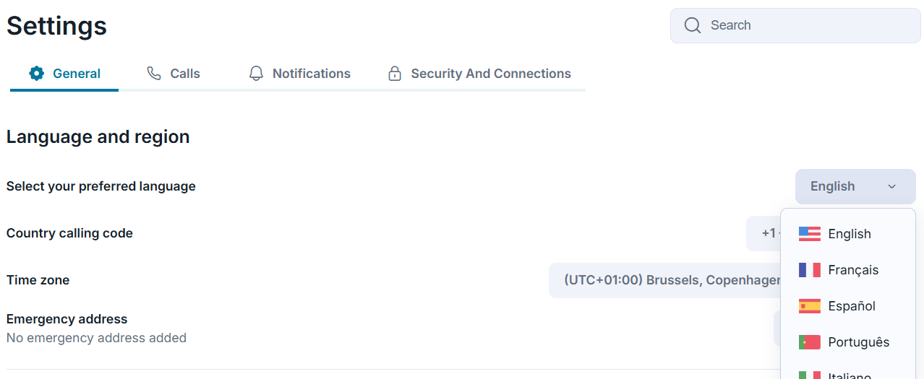This screenshot has height=379, width=924.
Task: Open the time zone dropdown
Action: pyautogui.click(x=665, y=280)
